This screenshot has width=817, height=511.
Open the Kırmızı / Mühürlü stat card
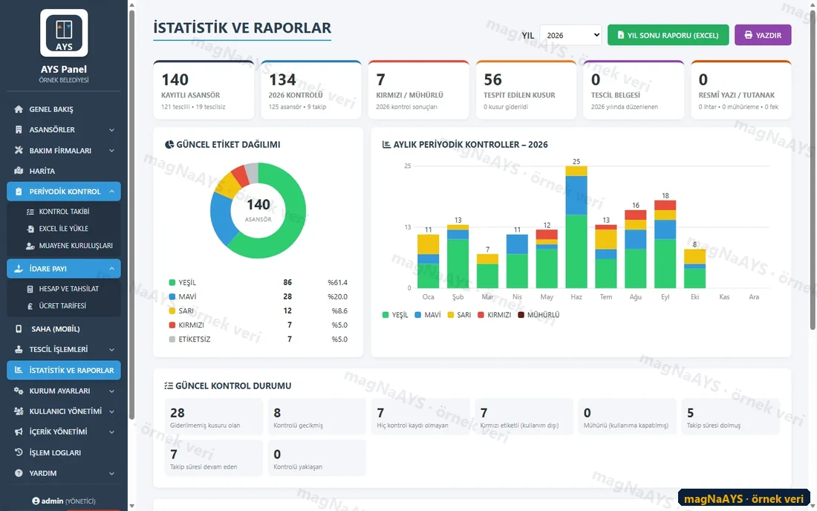tap(418, 90)
